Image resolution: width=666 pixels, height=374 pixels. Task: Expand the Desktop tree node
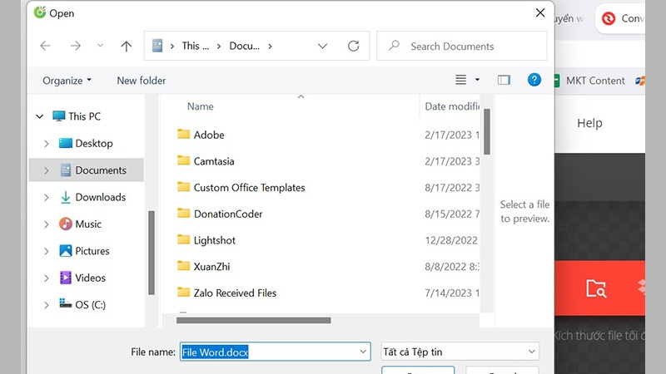tap(47, 144)
